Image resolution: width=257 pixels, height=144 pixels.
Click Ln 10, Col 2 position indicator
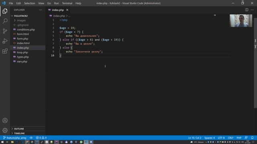click(x=194, y=138)
